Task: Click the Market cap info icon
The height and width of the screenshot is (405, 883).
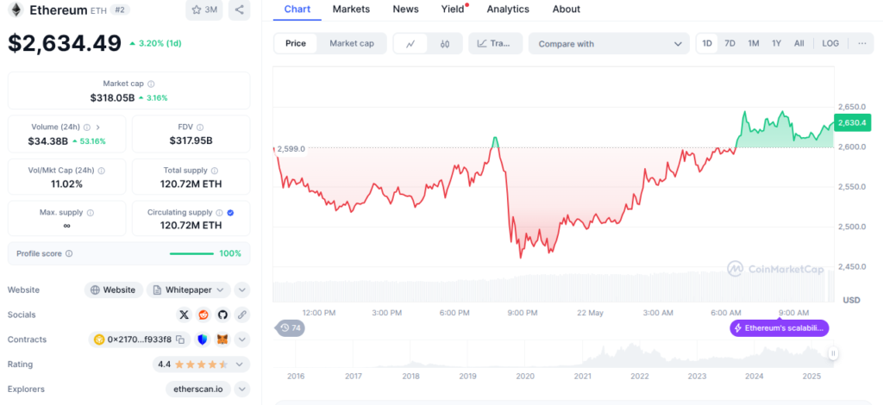Action: tap(151, 84)
